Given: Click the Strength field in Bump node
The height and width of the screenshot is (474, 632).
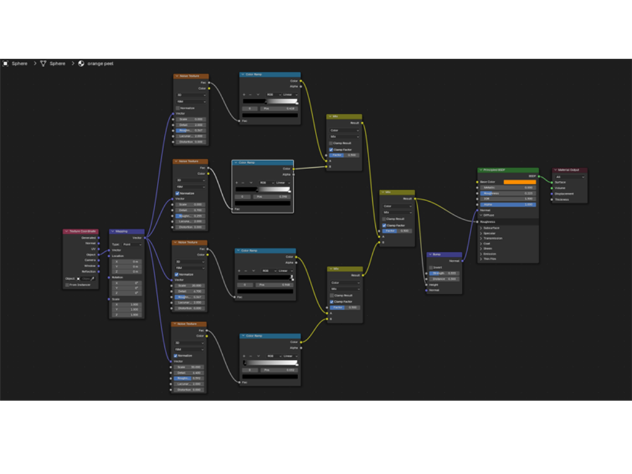Looking at the screenshot, I should pos(444,273).
